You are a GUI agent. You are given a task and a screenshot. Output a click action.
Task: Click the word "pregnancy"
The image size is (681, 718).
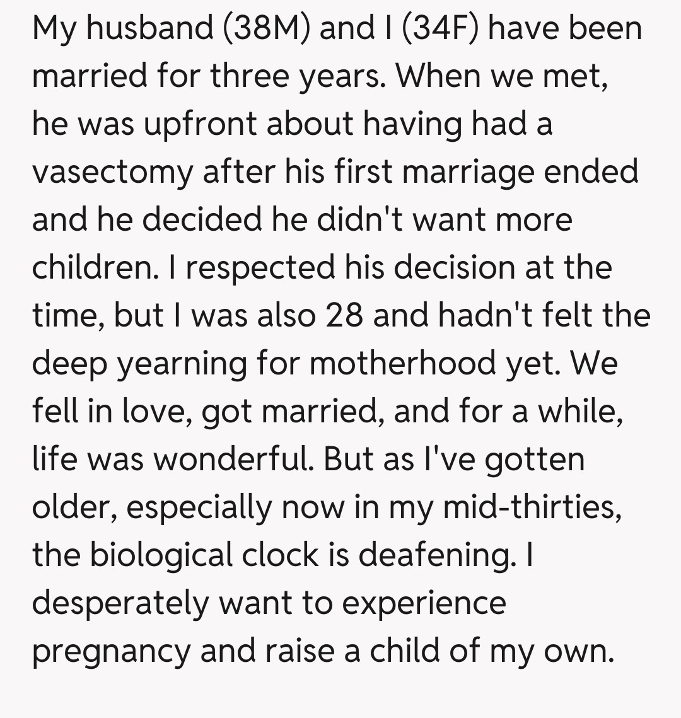pyautogui.click(x=111, y=651)
